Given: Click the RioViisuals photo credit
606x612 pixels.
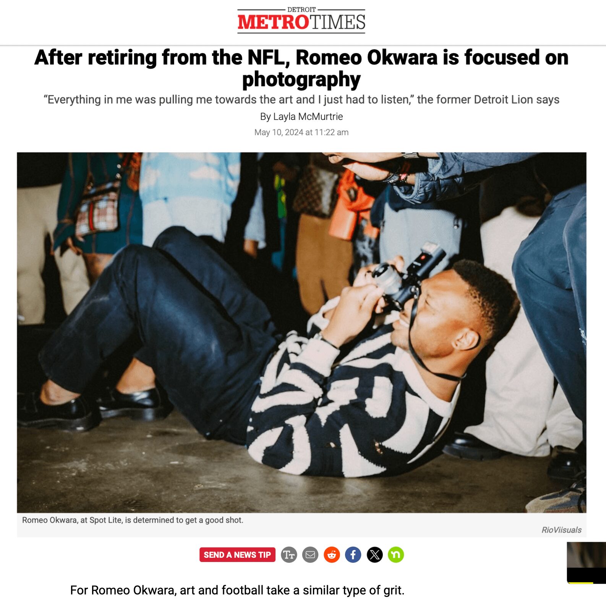Looking at the screenshot, I should pos(561,530).
